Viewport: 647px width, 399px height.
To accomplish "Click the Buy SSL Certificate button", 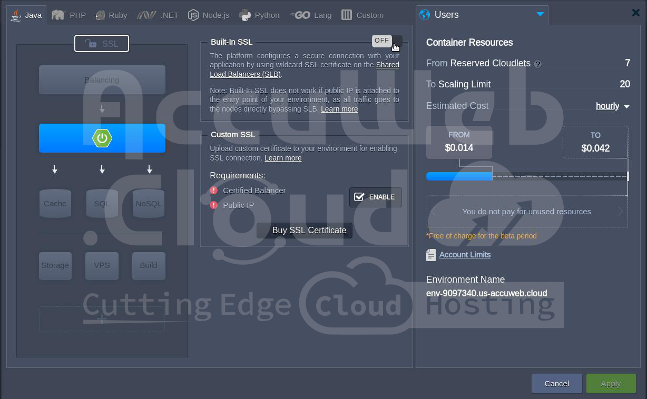I will 305,231.
